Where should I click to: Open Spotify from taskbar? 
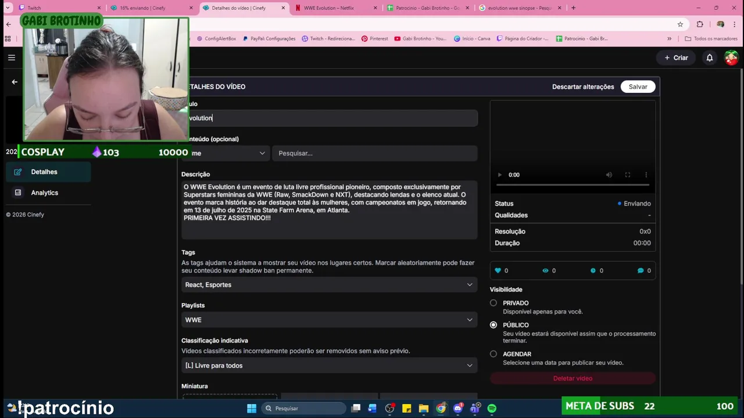pyautogui.click(x=492, y=408)
